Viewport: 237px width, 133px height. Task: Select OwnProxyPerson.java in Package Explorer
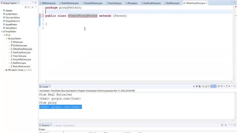[x=21, y=52]
